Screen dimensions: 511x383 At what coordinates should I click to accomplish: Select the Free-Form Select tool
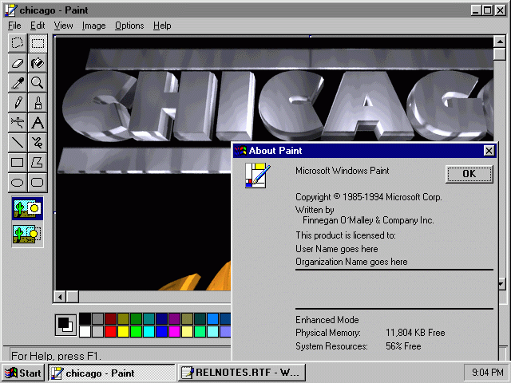[18, 43]
